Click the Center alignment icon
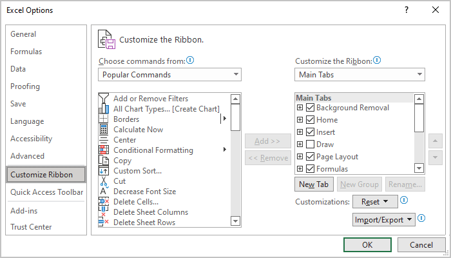This screenshot has height=258, width=451. click(x=104, y=140)
